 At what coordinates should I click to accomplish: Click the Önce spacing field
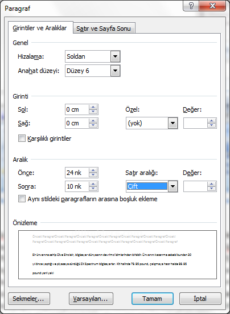(77, 173)
